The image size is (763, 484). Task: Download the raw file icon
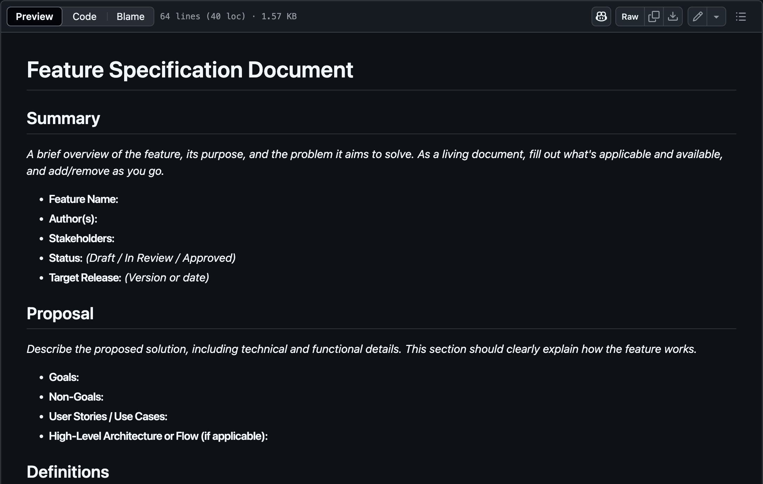pyautogui.click(x=673, y=16)
